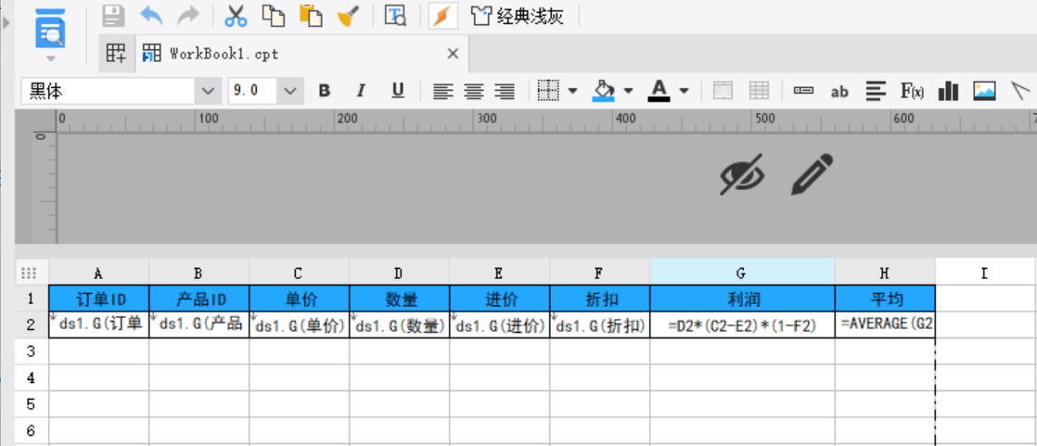Center align the text
Screen dimensions: 1037x446
pyautogui.click(x=474, y=91)
